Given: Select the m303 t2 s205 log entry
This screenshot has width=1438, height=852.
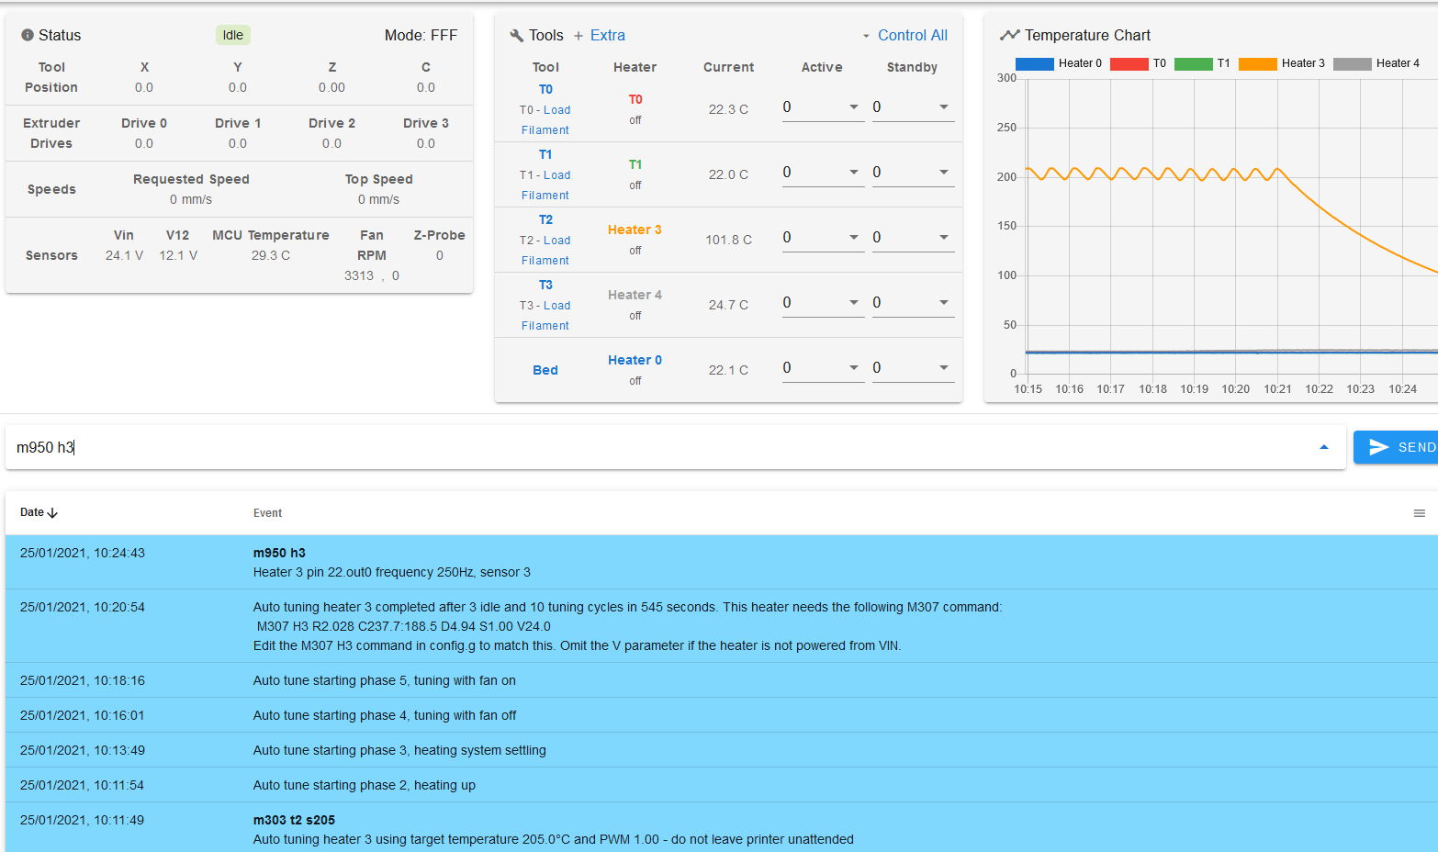Looking at the screenshot, I should [x=722, y=829].
